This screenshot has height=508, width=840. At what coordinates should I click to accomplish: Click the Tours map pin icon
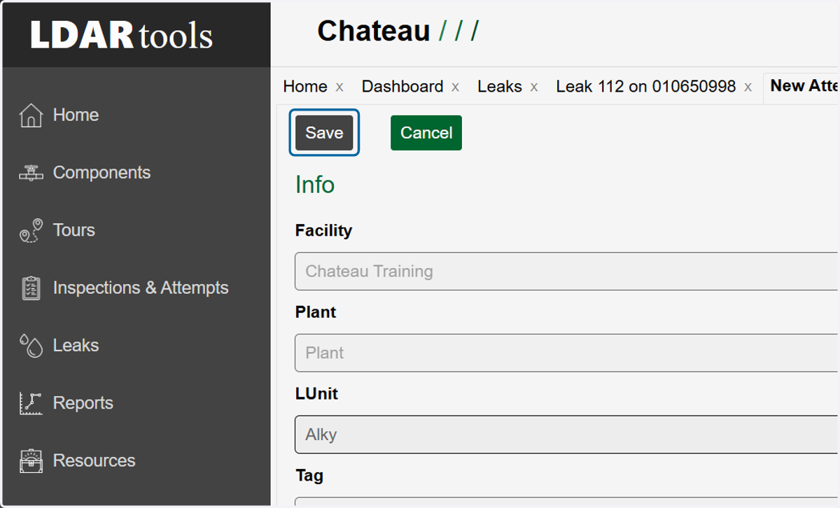(x=31, y=230)
